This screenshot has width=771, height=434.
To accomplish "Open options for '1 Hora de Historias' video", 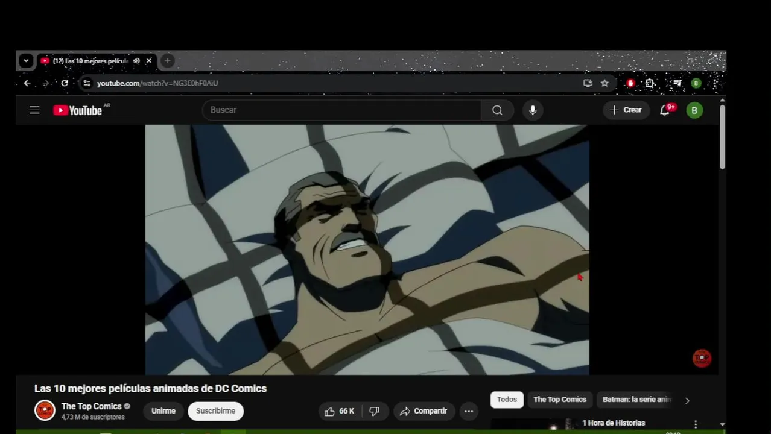I will point(696,424).
